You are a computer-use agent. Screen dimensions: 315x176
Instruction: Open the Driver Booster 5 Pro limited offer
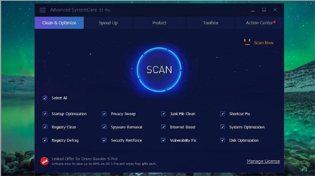point(85,159)
